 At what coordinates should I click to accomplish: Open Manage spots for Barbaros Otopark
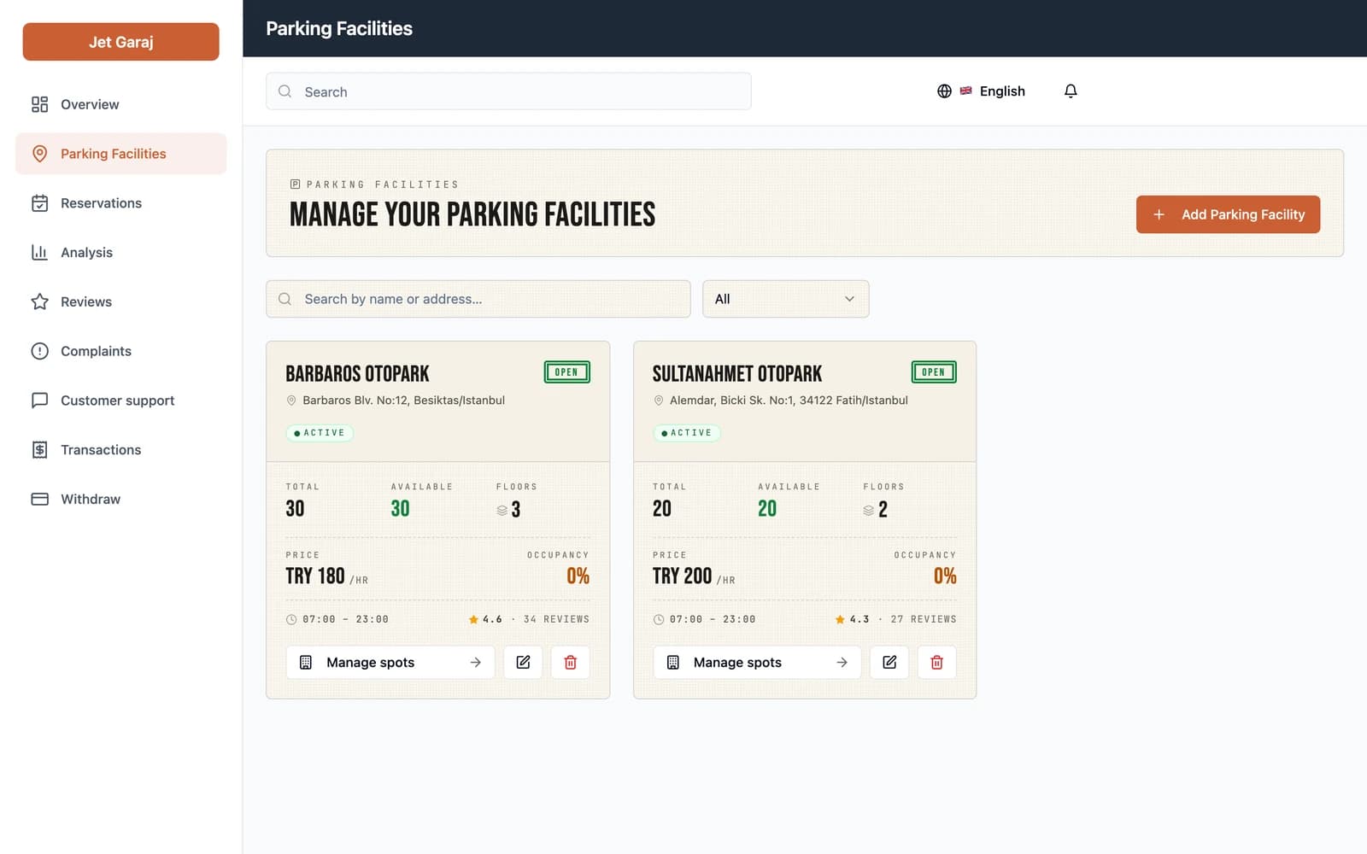pos(390,662)
